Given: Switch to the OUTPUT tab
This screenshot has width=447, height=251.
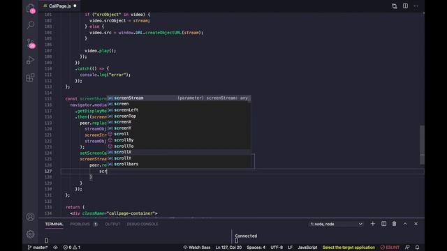Looking at the screenshot, I should click(112, 224).
